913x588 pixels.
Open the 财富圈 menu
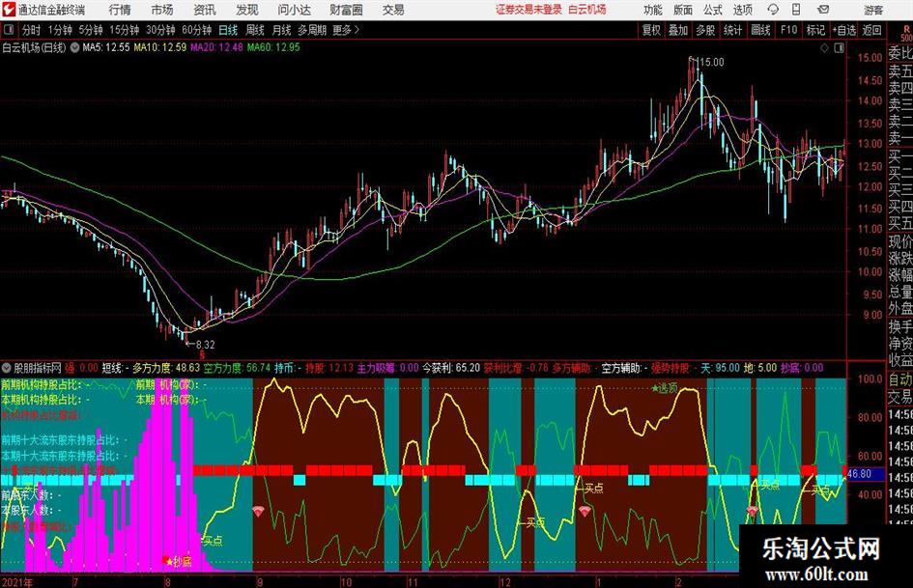346,10
